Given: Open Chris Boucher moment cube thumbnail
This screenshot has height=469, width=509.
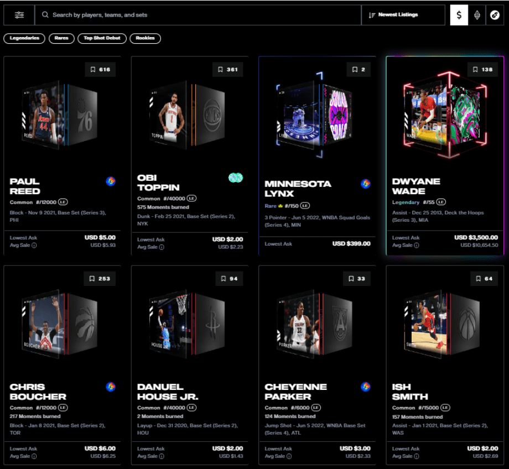Looking at the screenshot, I should 60,324.
